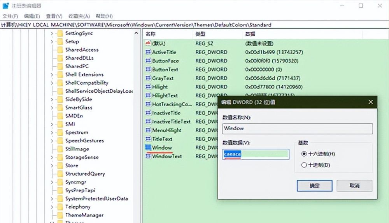Click the registry path address bar
This screenshot has height=223, width=389.
[x=194, y=25]
